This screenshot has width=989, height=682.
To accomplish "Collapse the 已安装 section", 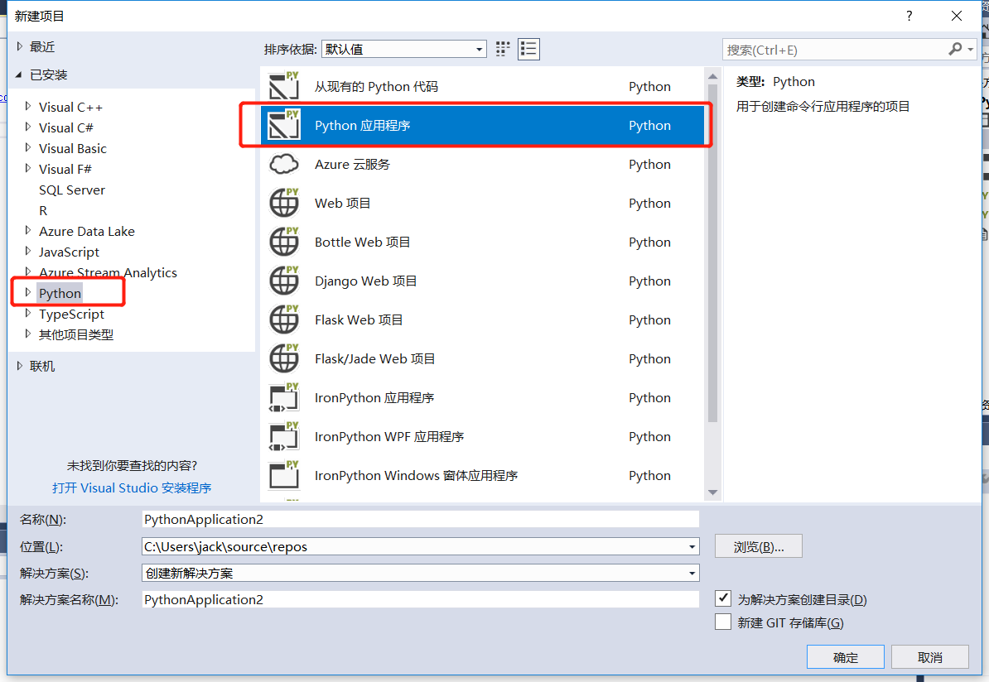I will (x=18, y=74).
